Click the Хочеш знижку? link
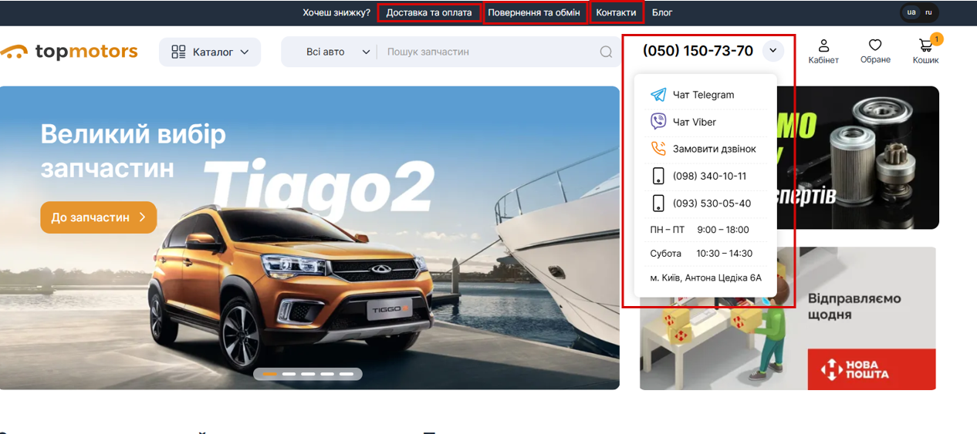The height and width of the screenshot is (434, 977). tap(336, 12)
